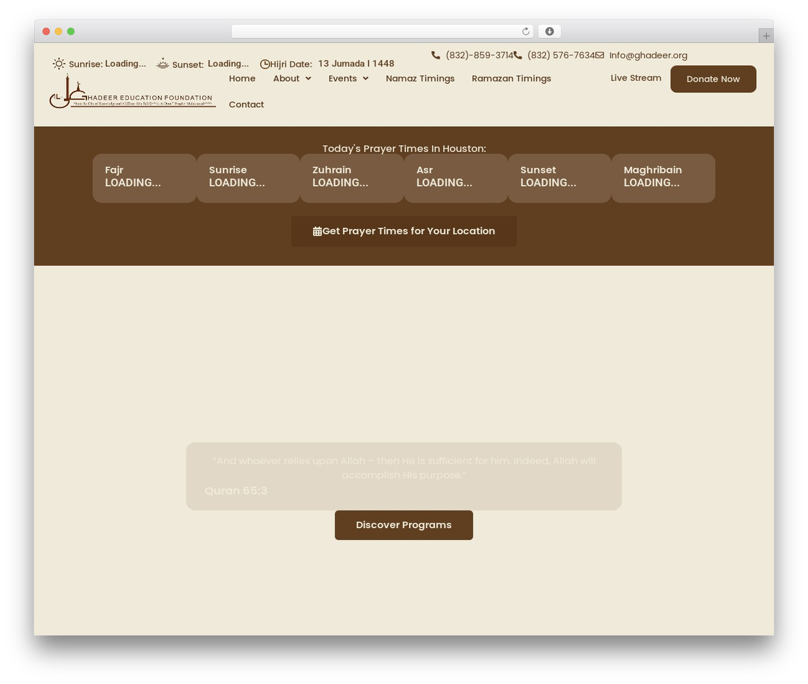Call the (832) 576-7634 phone link
Screen dimensions: 808x684
[561, 55]
